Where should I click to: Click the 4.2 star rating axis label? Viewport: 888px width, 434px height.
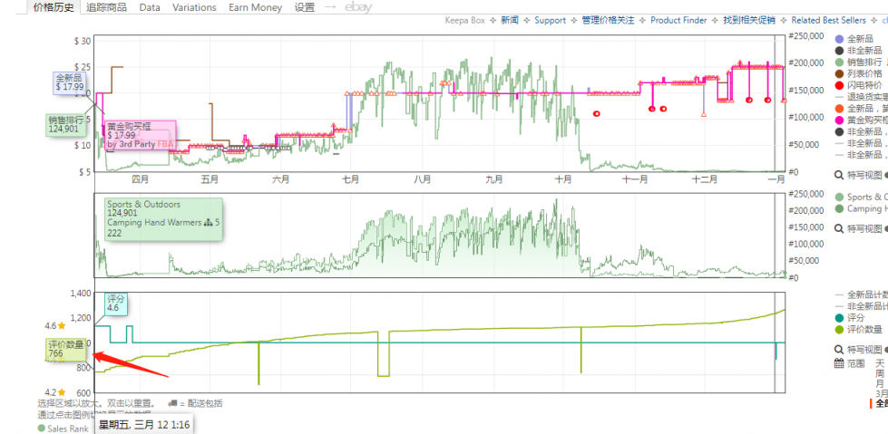55,392
